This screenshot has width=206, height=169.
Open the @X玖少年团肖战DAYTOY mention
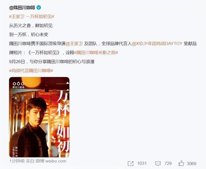157,44
